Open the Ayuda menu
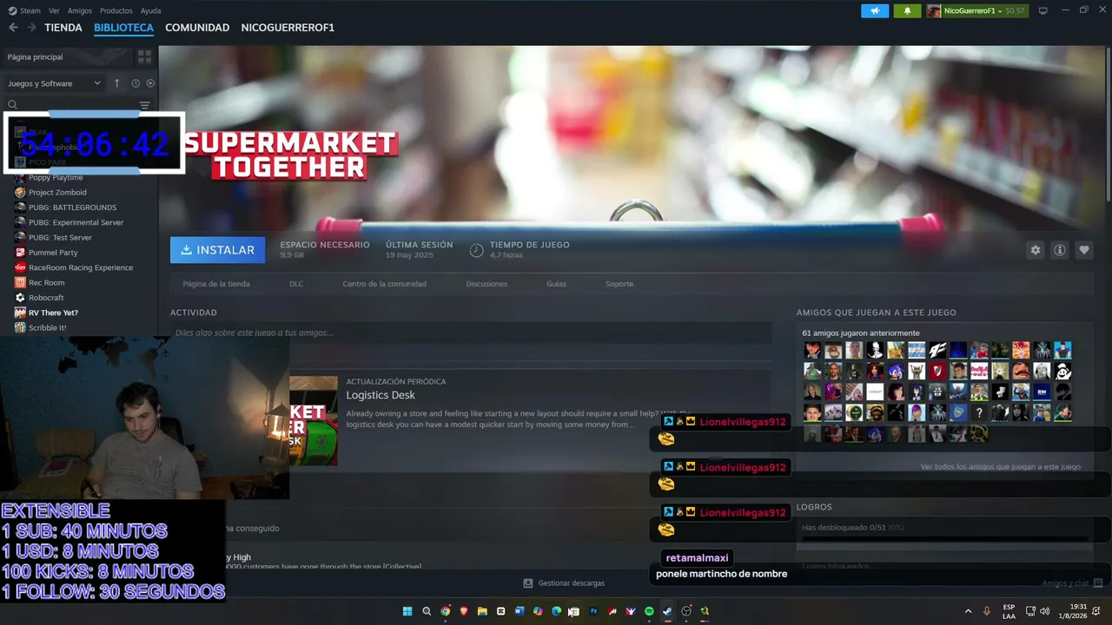This screenshot has width=1112, height=625. click(150, 10)
